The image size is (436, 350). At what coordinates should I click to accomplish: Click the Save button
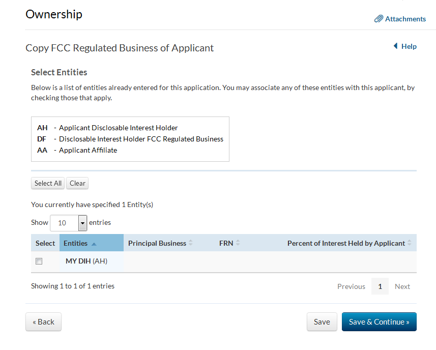[x=322, y=322]
